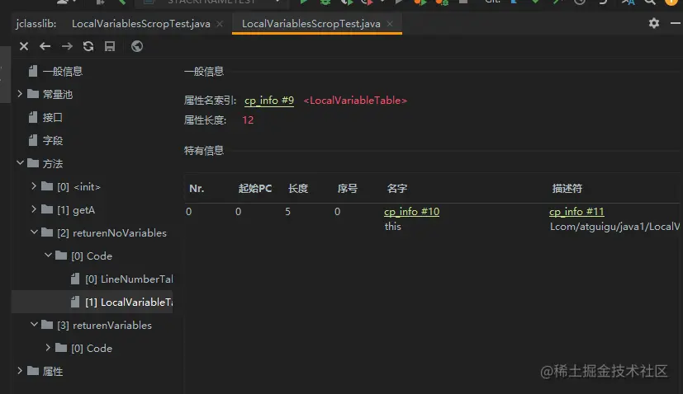Image resolution: width=683 pixels, height=394 pixels.
Task: Click the variable name text 'this'
Action: pyautogui.click(x=393, y=226)
